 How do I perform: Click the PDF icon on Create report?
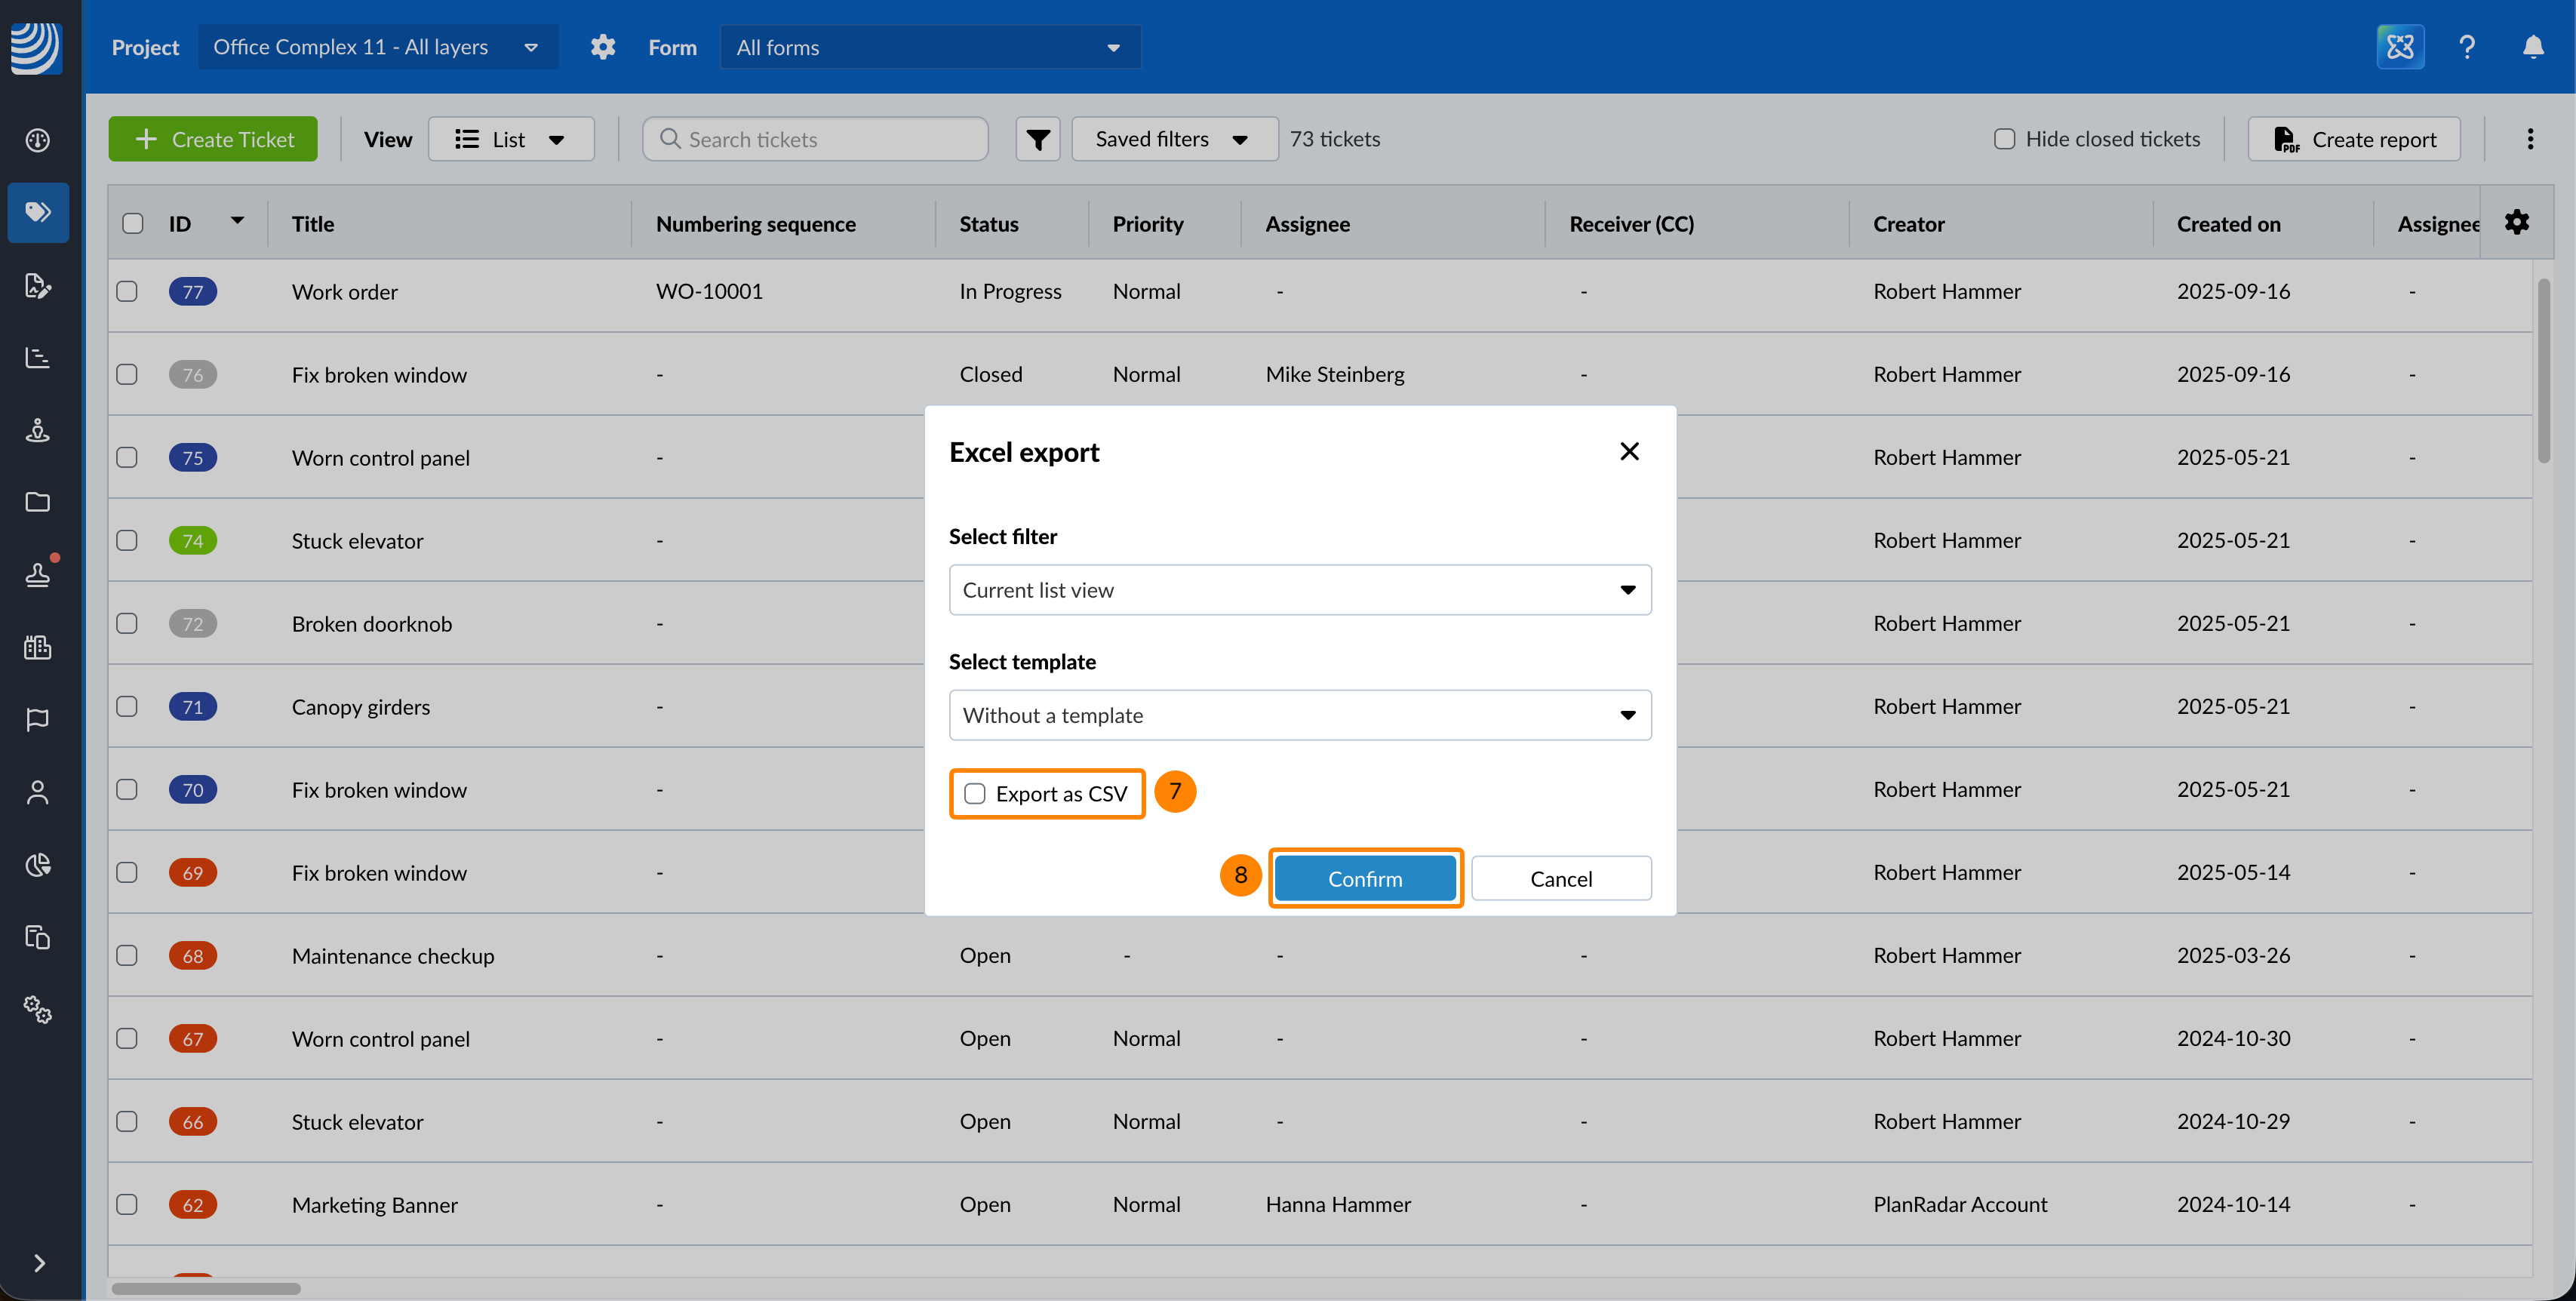[2286, 139]
